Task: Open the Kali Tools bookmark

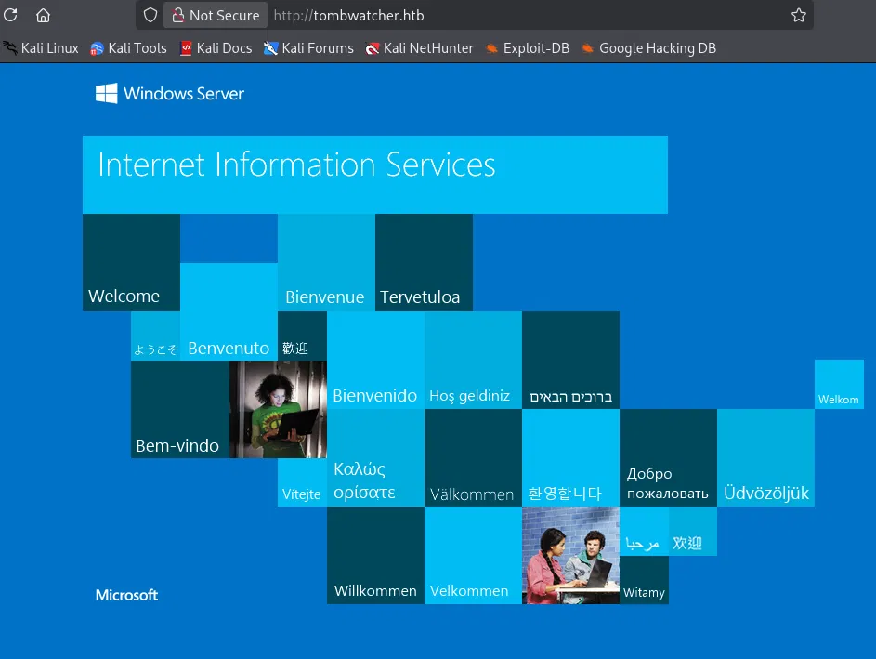Action: (128, 48)
